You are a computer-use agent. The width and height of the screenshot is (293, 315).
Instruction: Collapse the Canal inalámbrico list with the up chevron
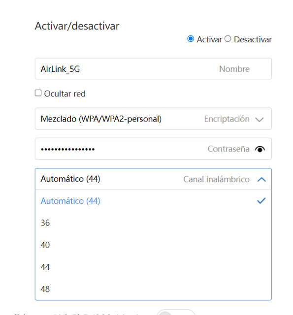click(x=261, y=179)
